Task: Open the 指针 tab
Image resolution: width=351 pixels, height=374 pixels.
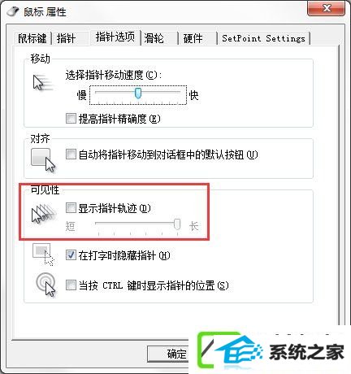Action: (x=66, y=38)
